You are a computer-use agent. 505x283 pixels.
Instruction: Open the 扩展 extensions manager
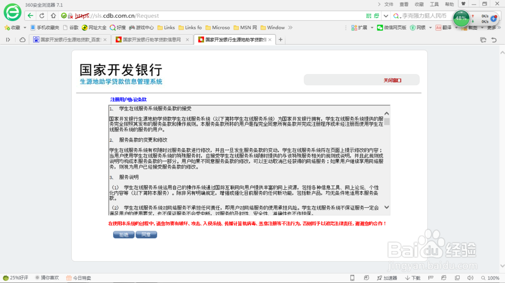point(359,28)
